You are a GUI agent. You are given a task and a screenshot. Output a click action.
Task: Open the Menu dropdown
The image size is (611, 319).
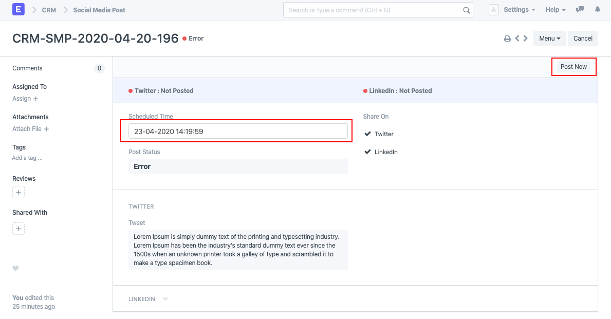coord(549,39)
